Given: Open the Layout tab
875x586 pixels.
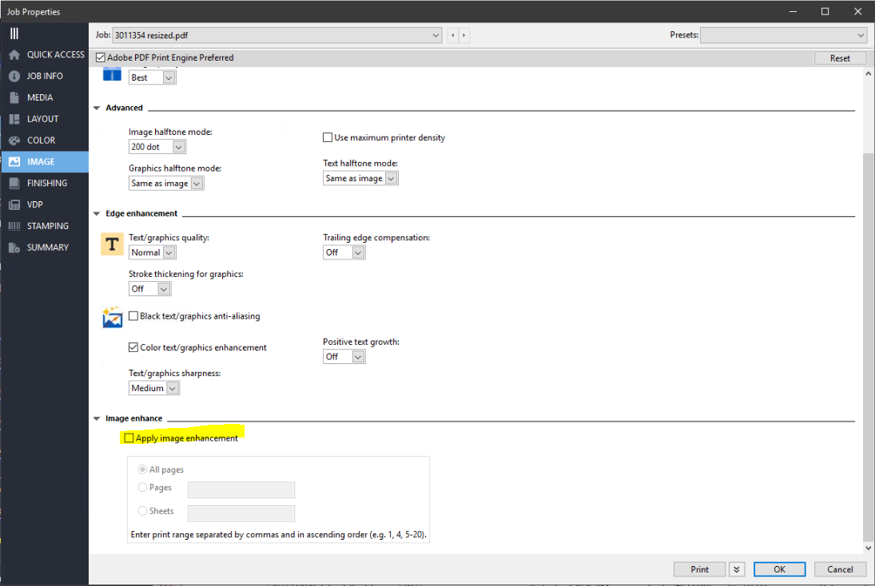Looking at the screenshot, I should (x=45, y=119).
